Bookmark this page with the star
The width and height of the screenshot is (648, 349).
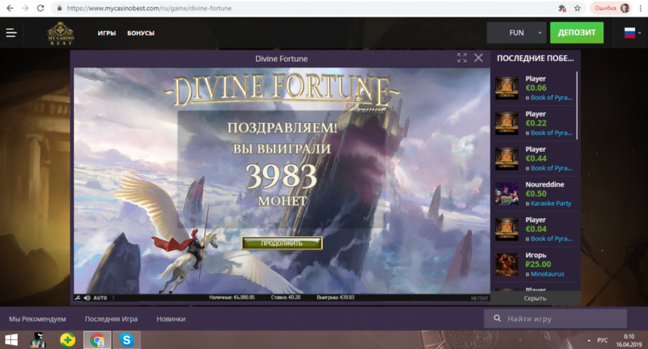(x=577, y=8)
